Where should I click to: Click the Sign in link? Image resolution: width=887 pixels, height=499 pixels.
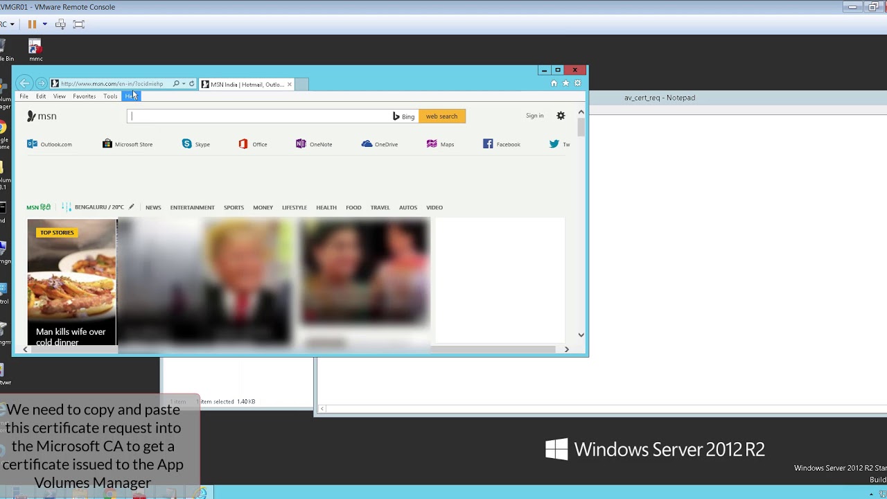[x=534, y=116]
